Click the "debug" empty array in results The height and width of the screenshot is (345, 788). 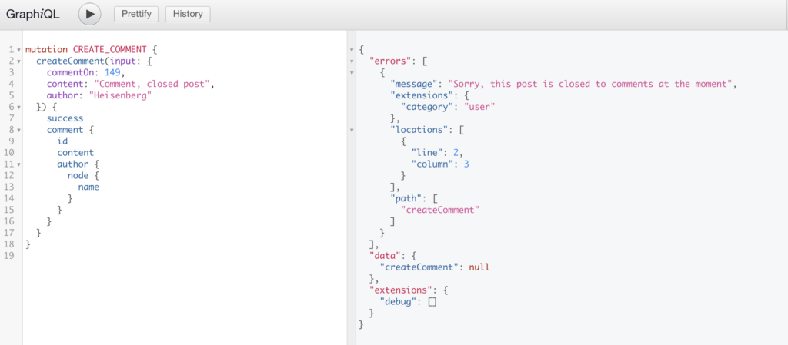point(432,303)
